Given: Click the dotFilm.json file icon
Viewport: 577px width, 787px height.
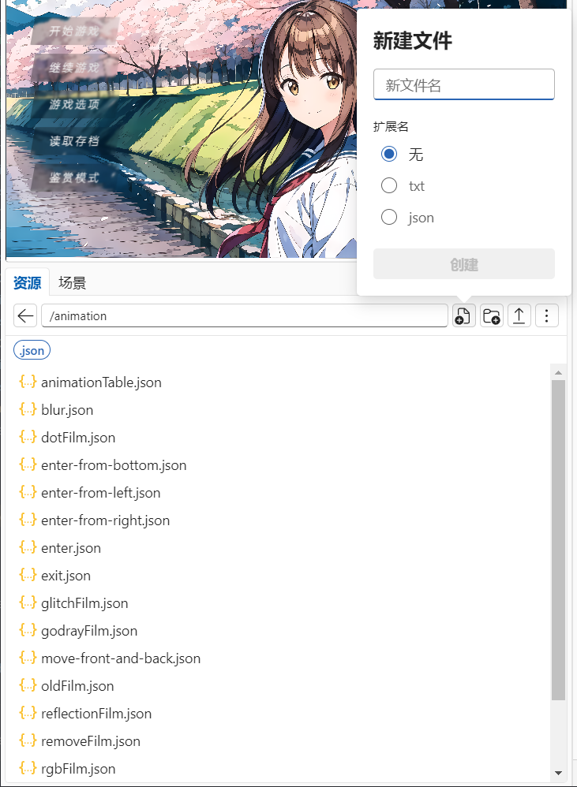Looking at the screenshot, I should click(28, 437).
